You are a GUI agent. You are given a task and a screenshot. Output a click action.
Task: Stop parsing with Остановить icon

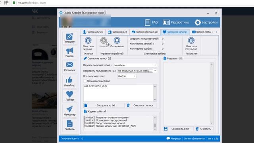point(117,42)
